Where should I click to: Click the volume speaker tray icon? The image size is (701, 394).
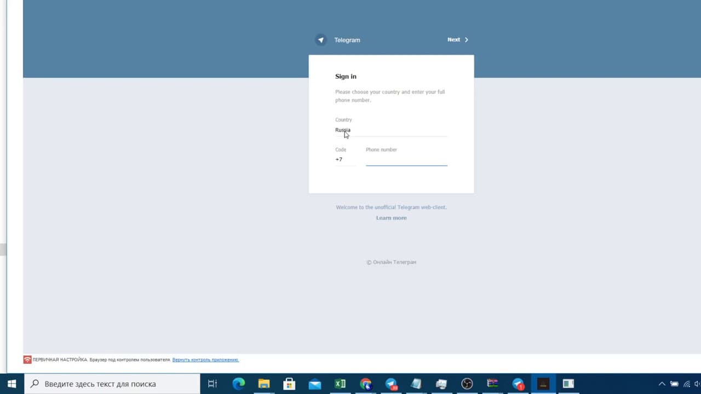(697, 384)
